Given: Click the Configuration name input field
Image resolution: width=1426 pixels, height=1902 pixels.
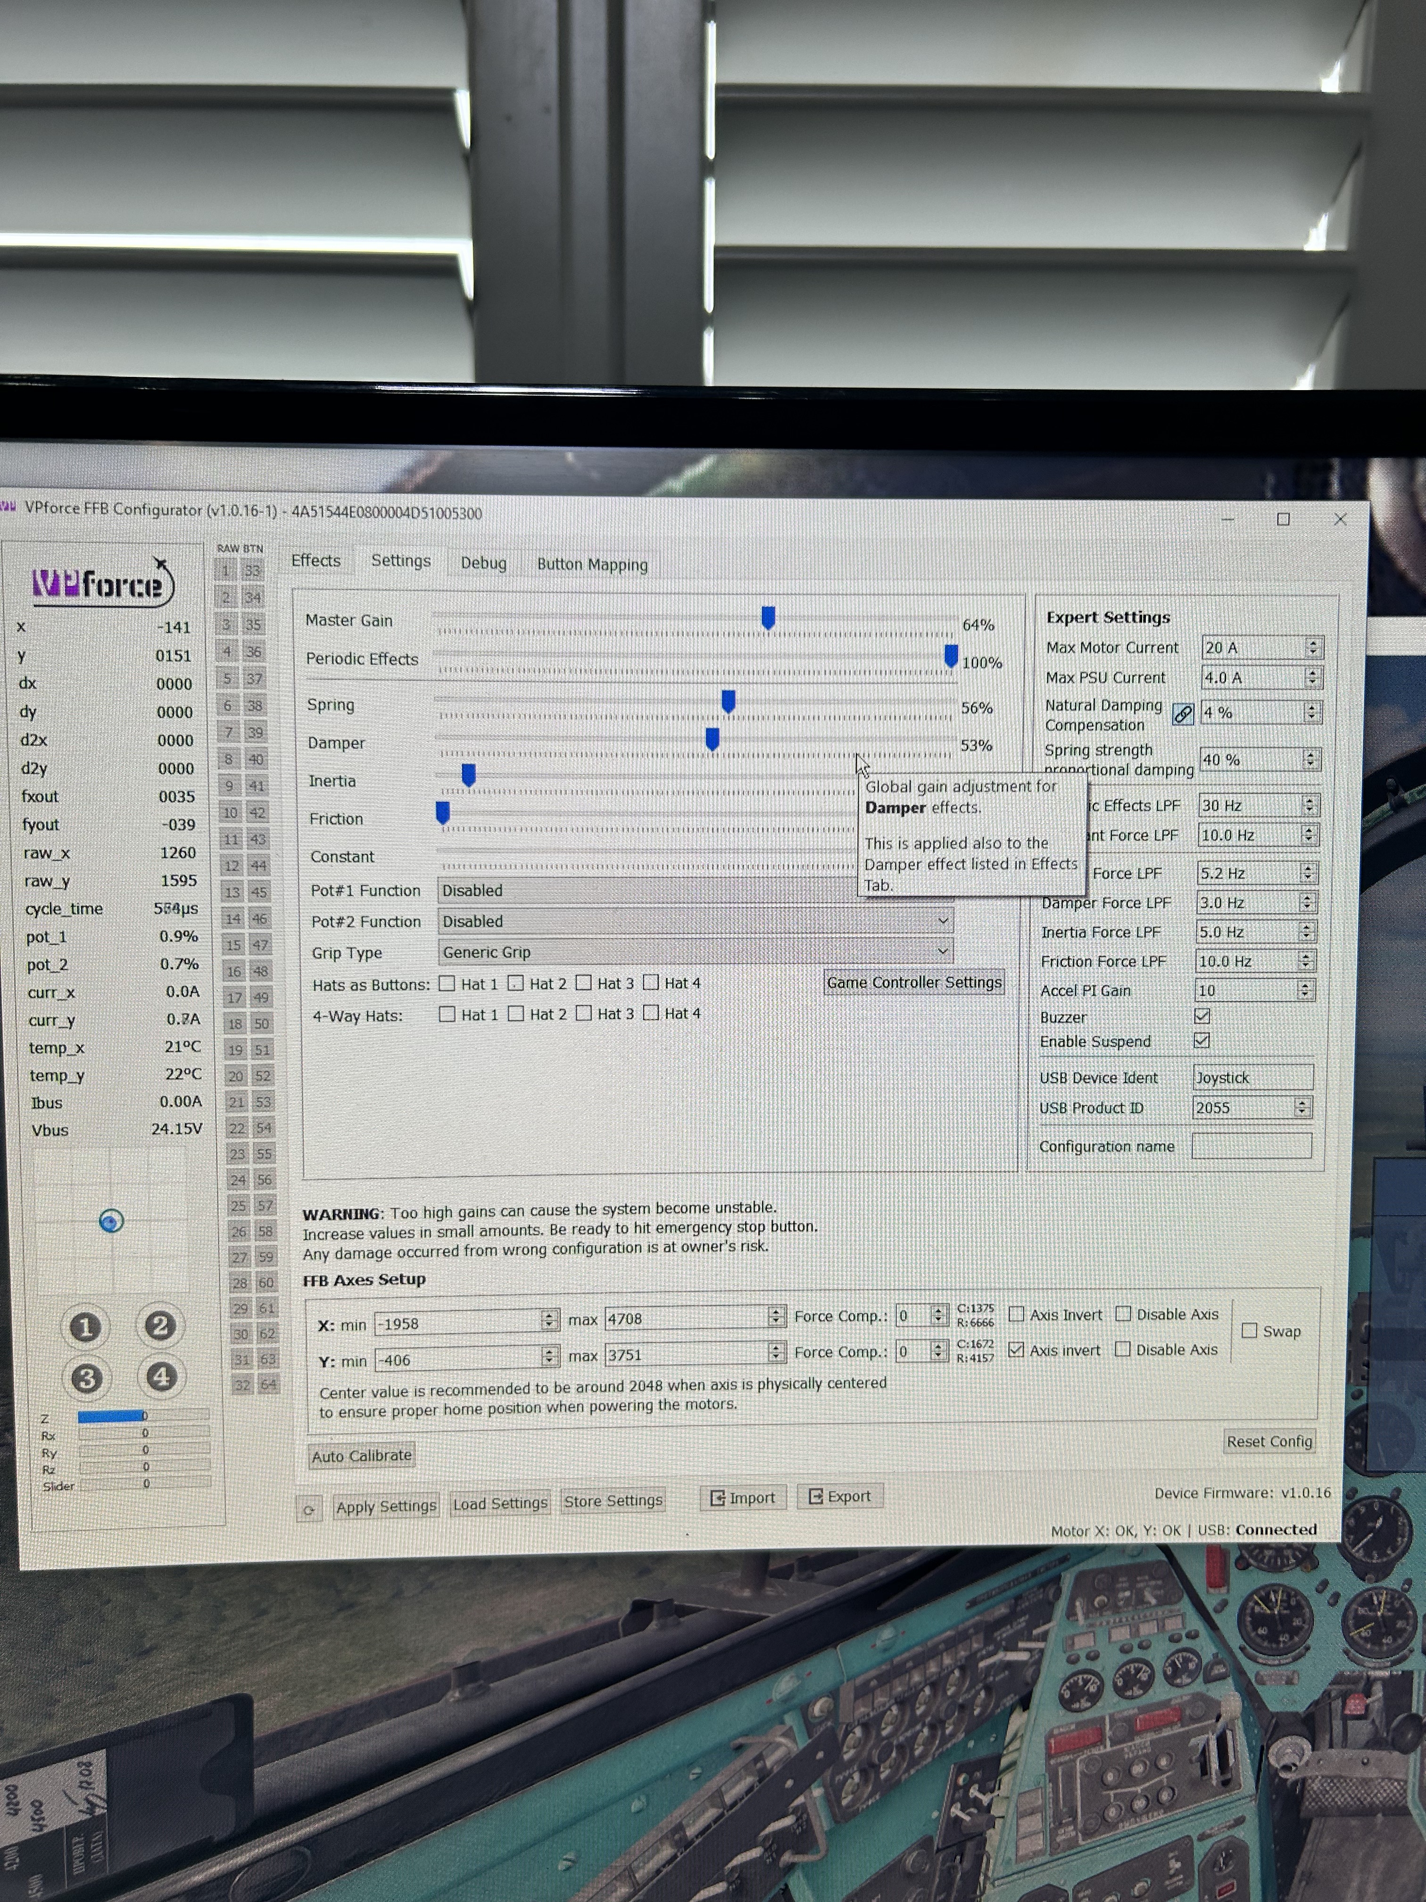Looking at the screenshot, I should (x=1251, y=1145).
